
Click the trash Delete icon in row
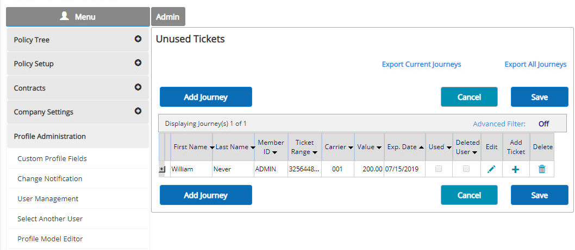tap(542, 169)
